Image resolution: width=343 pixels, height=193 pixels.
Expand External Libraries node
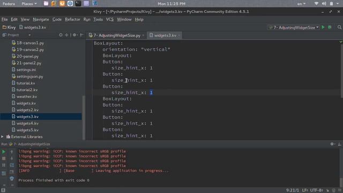2,137
